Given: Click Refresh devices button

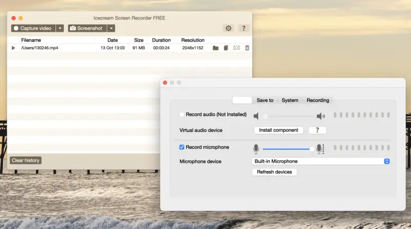Looking at the screenshot, I should (x=274, y=172).
